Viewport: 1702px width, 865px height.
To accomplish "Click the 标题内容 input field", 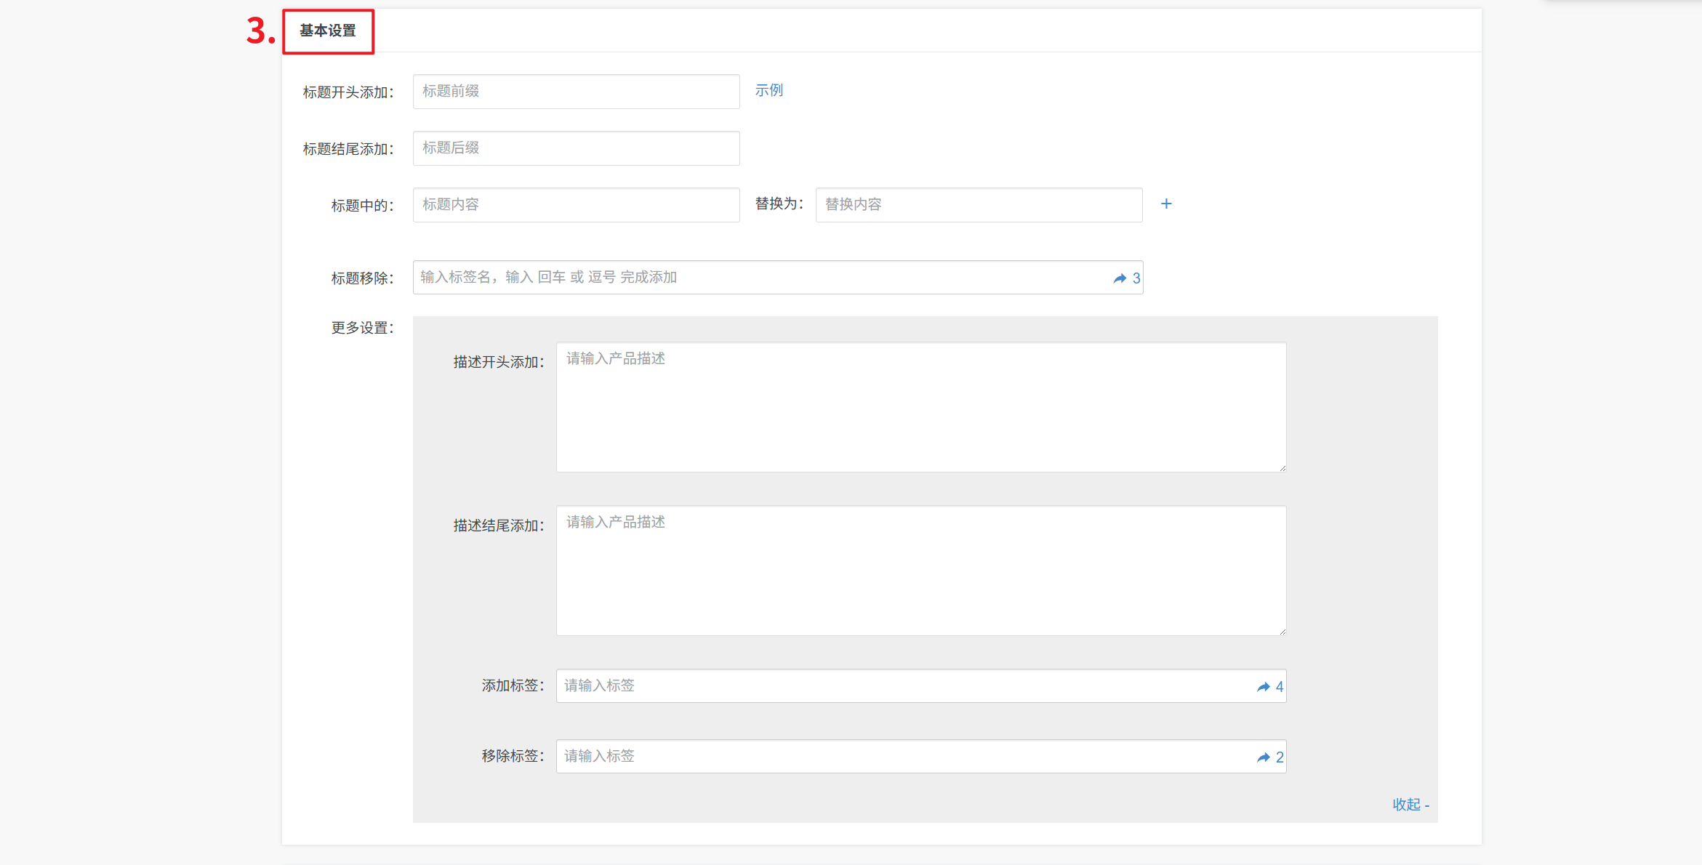I will 576,205.
